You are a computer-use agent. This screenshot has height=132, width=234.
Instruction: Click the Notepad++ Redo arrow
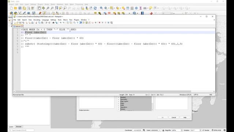click(49, 23)
